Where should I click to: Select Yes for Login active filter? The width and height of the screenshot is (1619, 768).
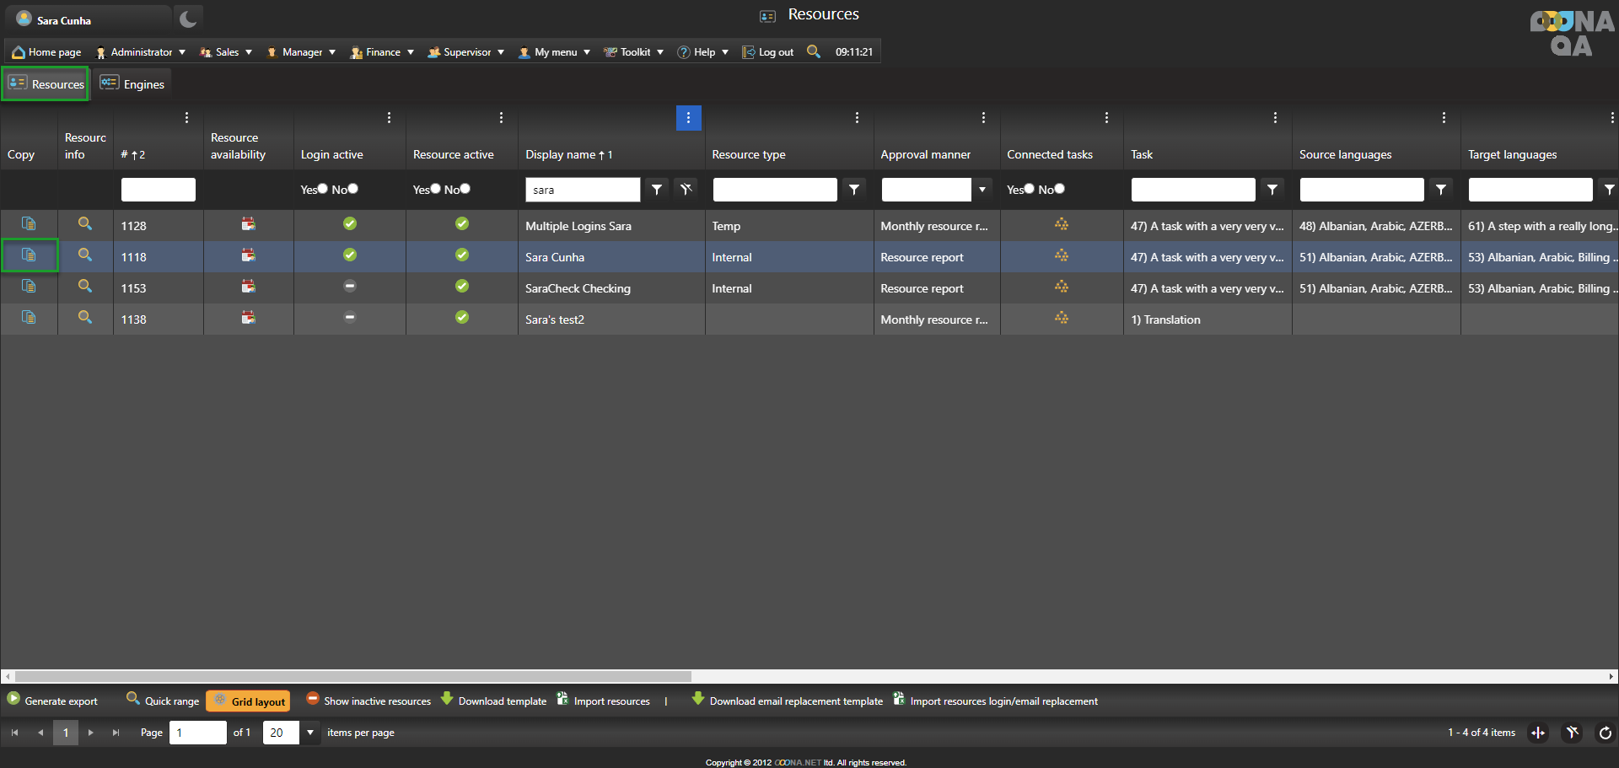pyautogui.click(x=322, y=189)
